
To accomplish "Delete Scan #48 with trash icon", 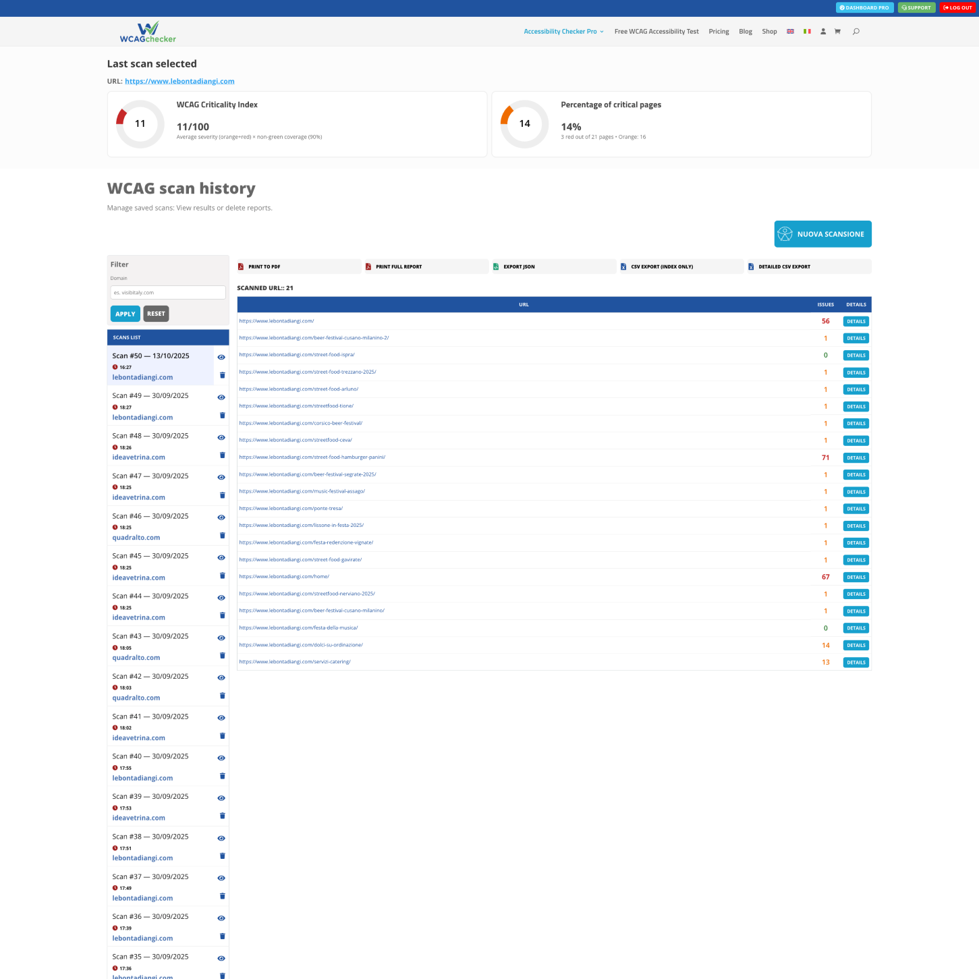I will pyautogui.click(x=223, y=455).
